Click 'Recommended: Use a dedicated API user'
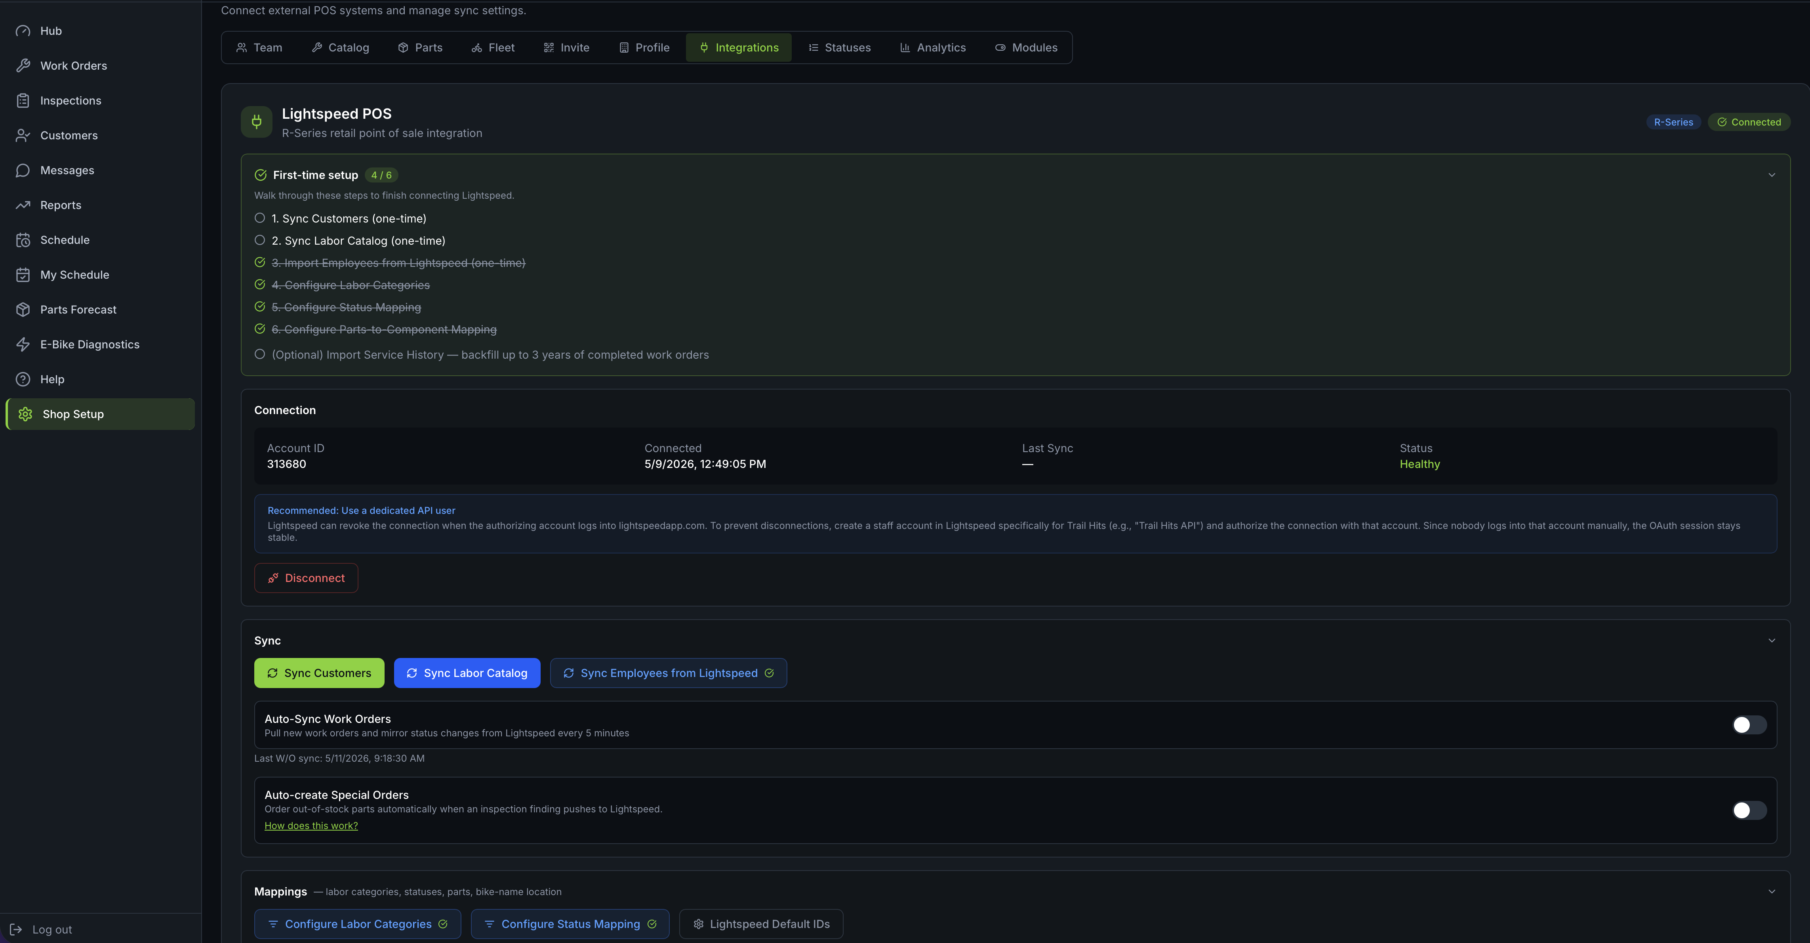Image resolution: width=1810 pixels, height=943 pixels. [x=361, y=510]
